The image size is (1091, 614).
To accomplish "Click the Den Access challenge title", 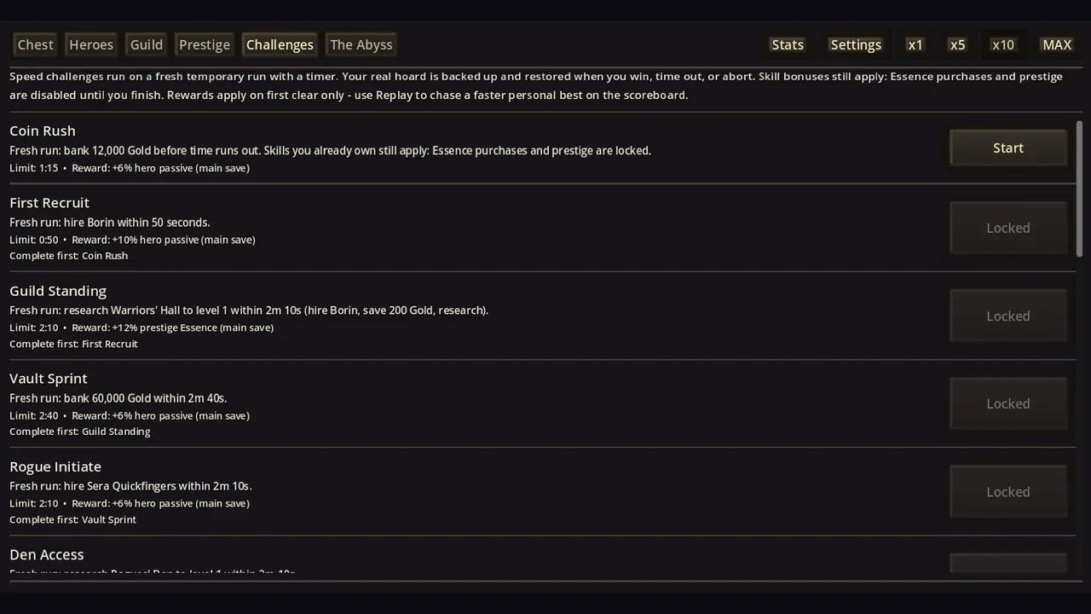I will click(47, 554).
